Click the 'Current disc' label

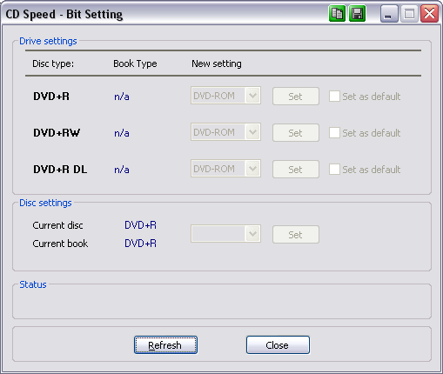(x=57, y=225)
